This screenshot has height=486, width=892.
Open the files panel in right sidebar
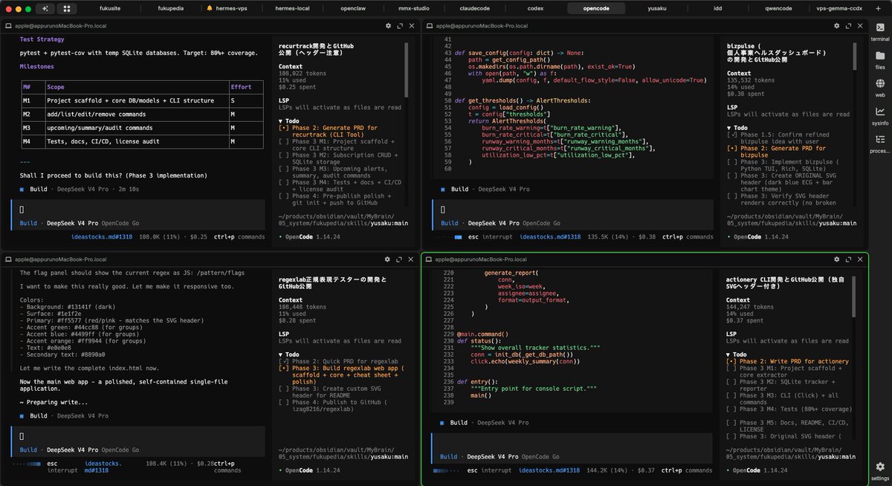click(880, 62)
